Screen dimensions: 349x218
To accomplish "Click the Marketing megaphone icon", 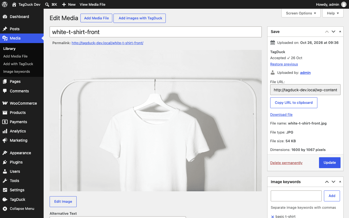I will click(5, 140).
